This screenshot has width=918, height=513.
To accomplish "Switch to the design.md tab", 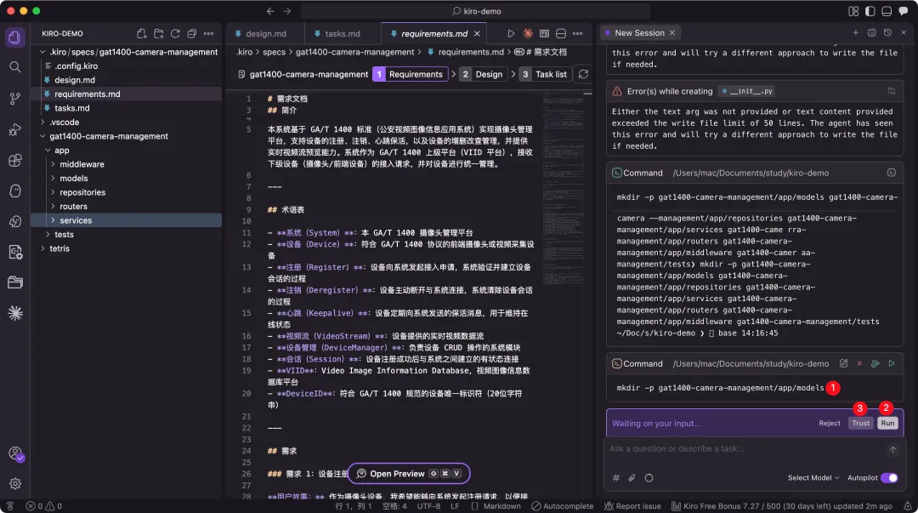I will click(x=265, y=33).
